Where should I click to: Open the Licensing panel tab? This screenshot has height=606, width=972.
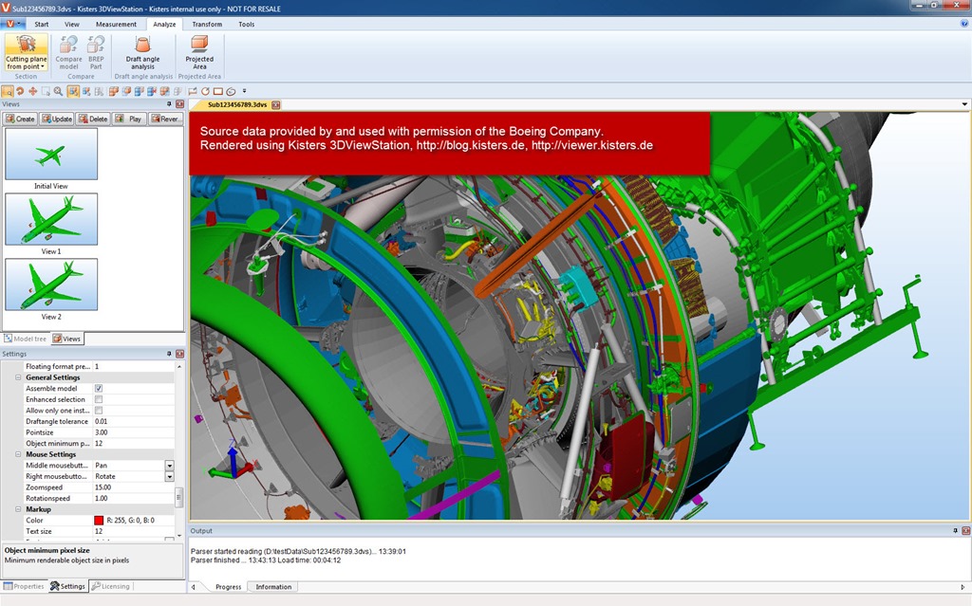(x=111, y=586)
